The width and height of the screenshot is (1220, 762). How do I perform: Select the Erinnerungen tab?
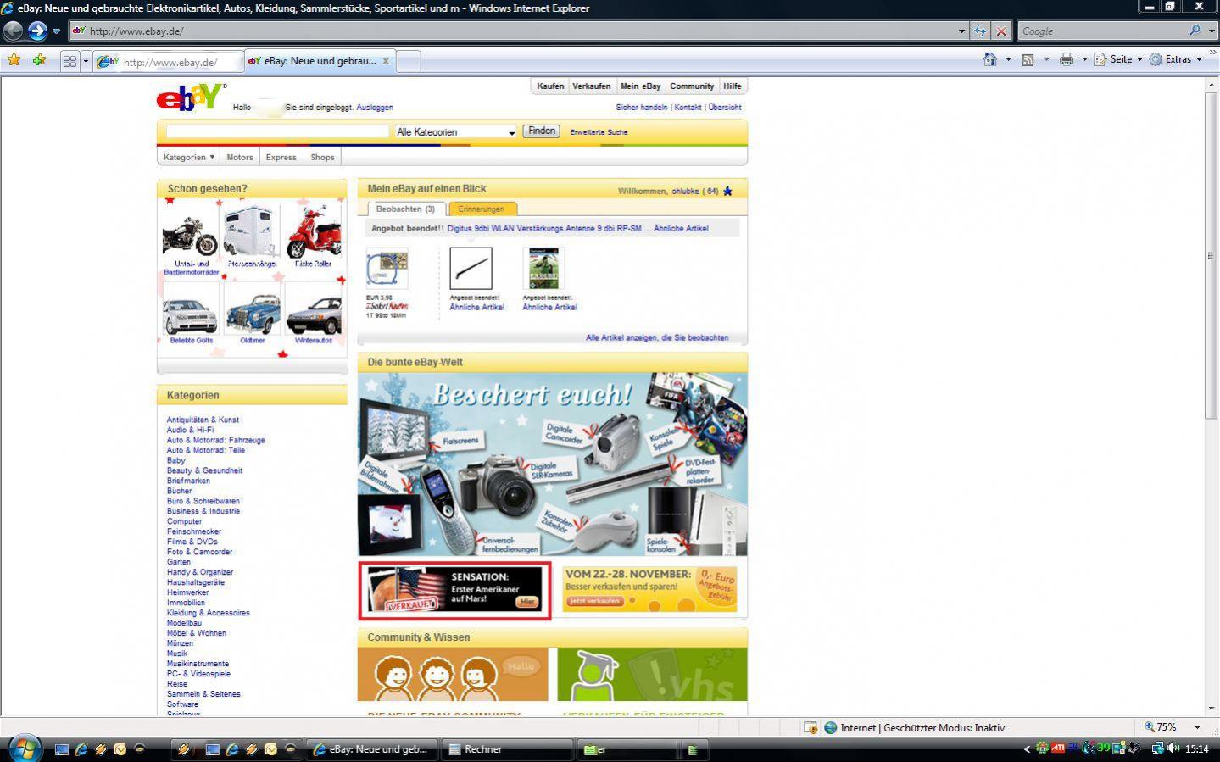point(482,209)
